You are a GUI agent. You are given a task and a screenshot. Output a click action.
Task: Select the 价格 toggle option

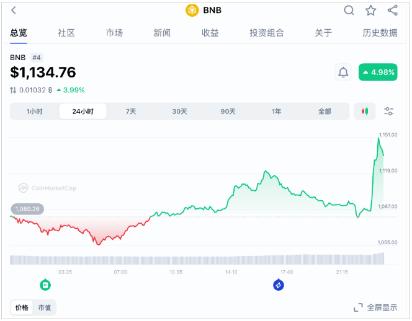point(22,307)
